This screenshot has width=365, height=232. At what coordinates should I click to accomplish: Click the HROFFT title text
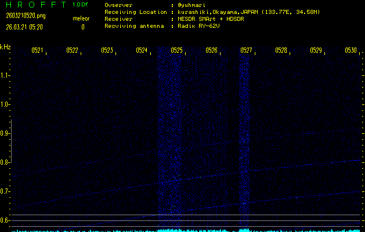click(x=36, y=5)
